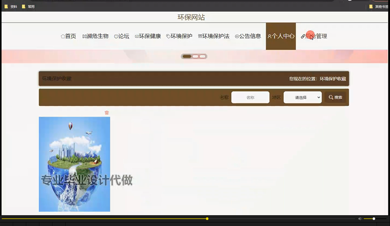Select the 濒危生物 binoculars icon
This screenshot has height=226, width=390.
coord(84,36)
